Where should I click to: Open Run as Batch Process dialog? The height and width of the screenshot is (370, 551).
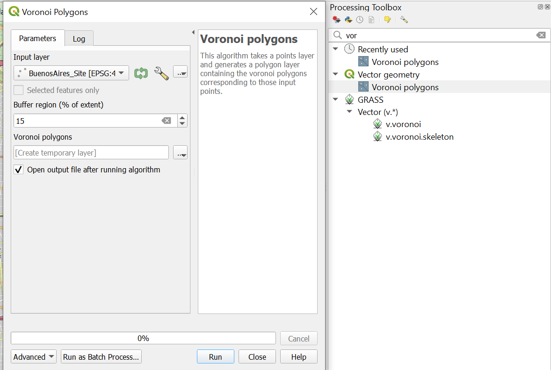tap(101, 356)
